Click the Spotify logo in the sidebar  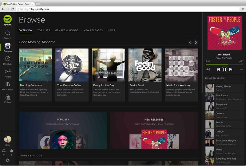coord(7,20)
